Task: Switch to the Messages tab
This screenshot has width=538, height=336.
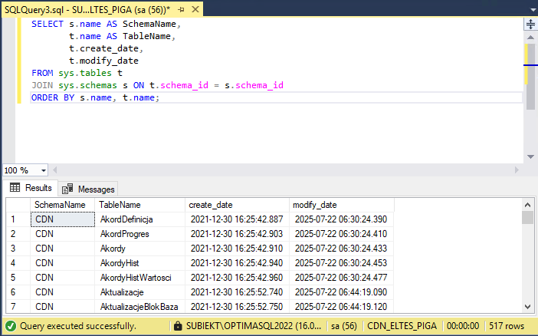Action: coord(88,189)
